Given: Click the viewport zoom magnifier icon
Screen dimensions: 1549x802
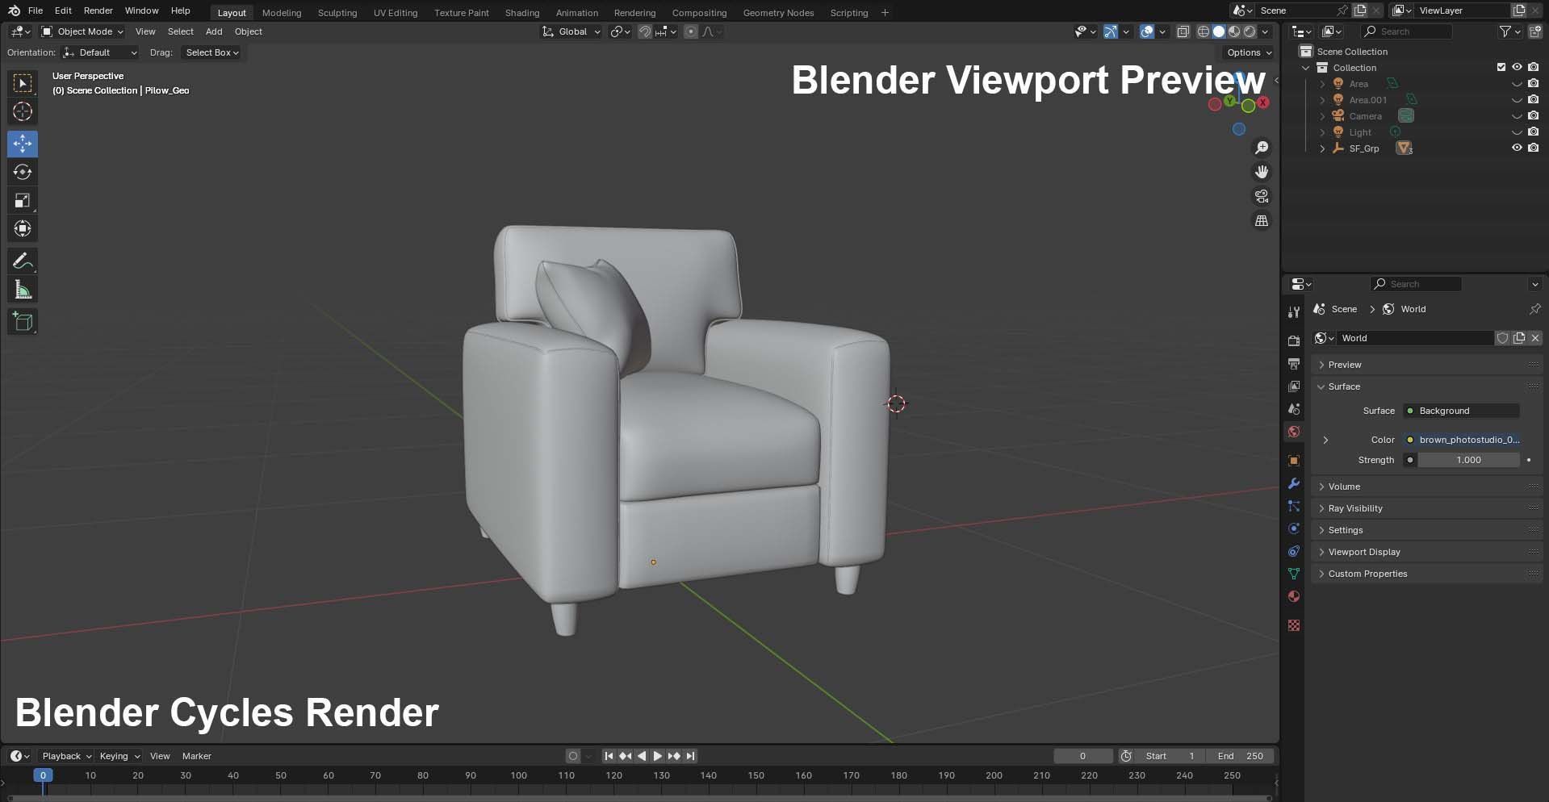Looking at the screenshot, I should click(1262, 148).
